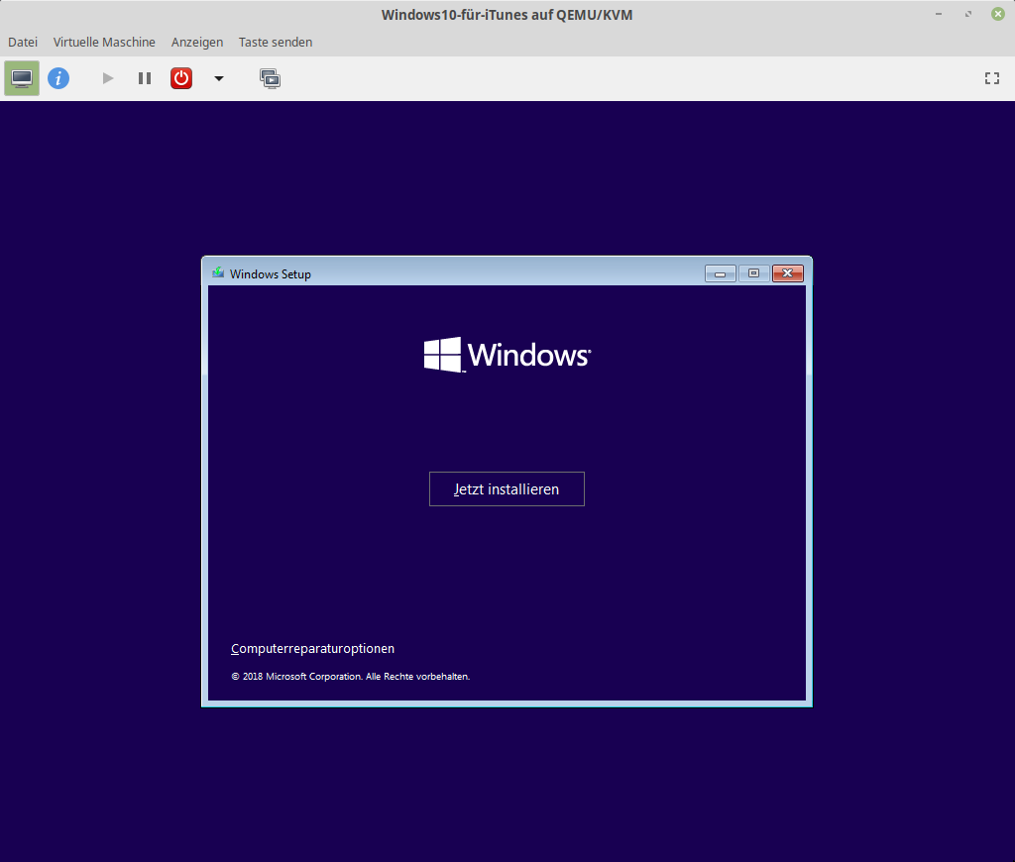Open the Taste senden menu
Image resolution: width=1015 pixels, height=862 pixels.
point(276,42)
